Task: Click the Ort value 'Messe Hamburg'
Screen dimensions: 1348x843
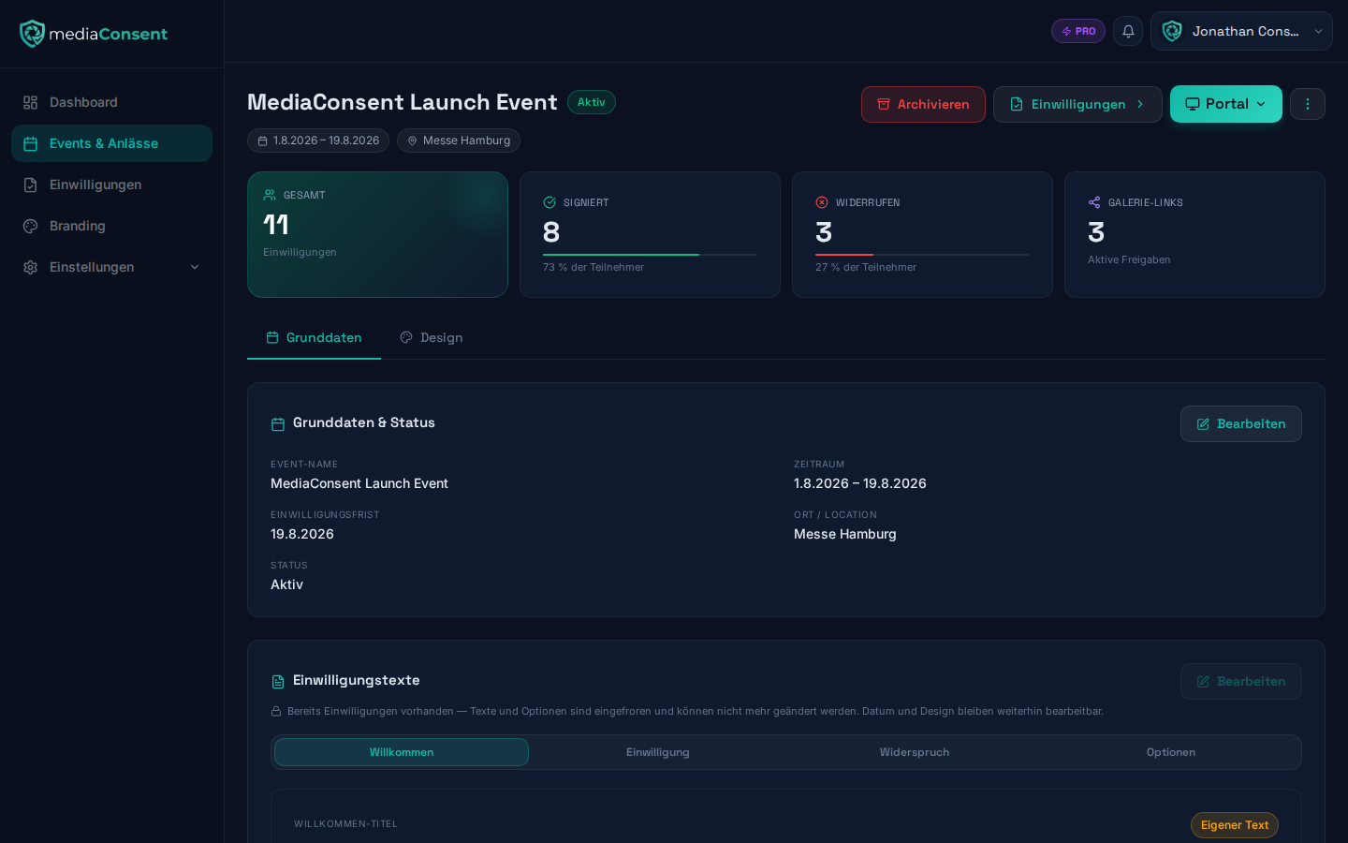Action: coord(845,534)
